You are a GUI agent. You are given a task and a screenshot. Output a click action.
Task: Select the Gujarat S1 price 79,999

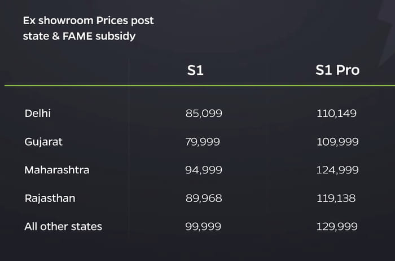coord(204,142)
